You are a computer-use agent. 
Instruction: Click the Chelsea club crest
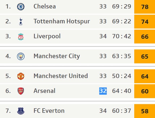point(21,7)
